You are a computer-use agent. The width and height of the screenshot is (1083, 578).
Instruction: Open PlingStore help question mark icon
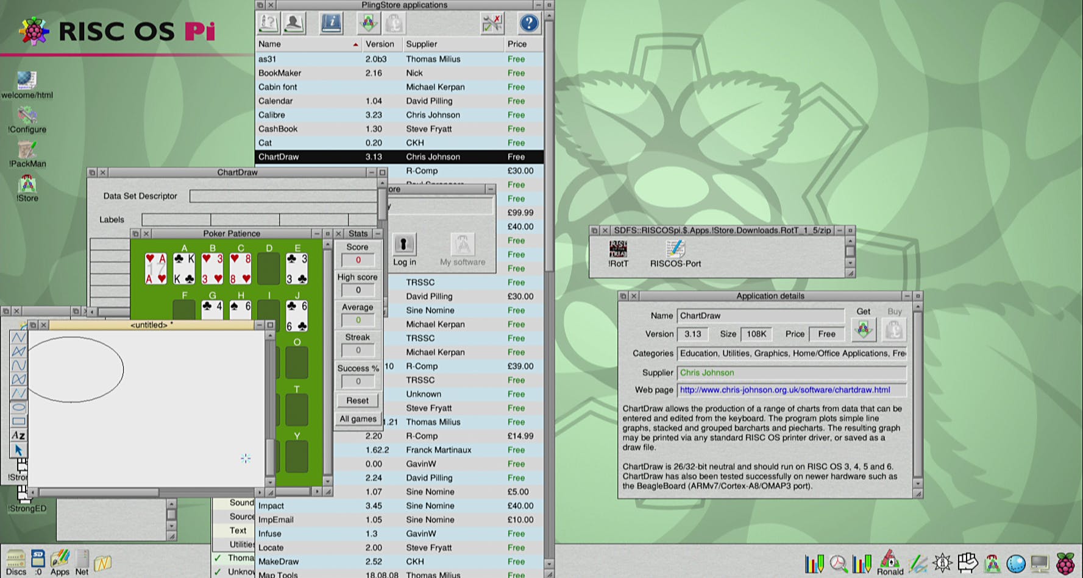pyautogui.click(x=528, y=23)
